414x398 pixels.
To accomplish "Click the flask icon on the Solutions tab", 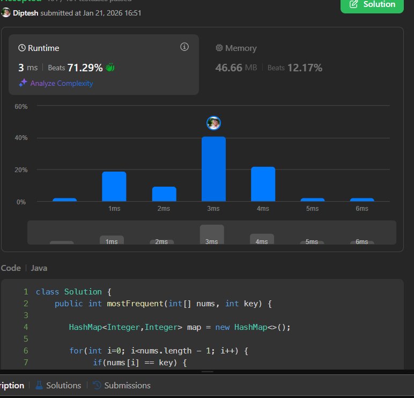I will pyautogui.click(x=39, y=385).
